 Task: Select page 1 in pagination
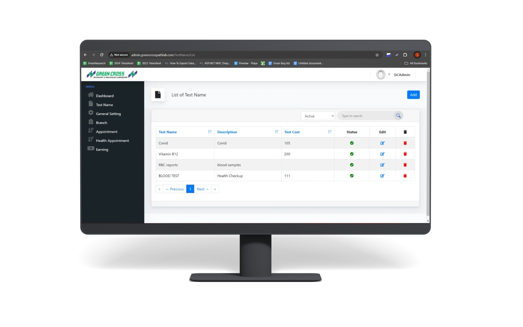[x=190, y=189]
